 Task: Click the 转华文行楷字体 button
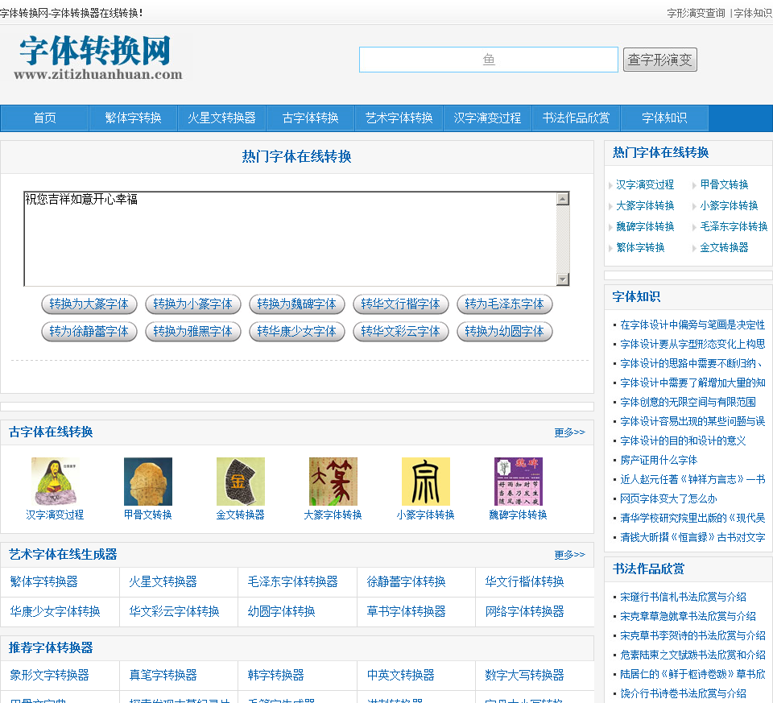401,304
